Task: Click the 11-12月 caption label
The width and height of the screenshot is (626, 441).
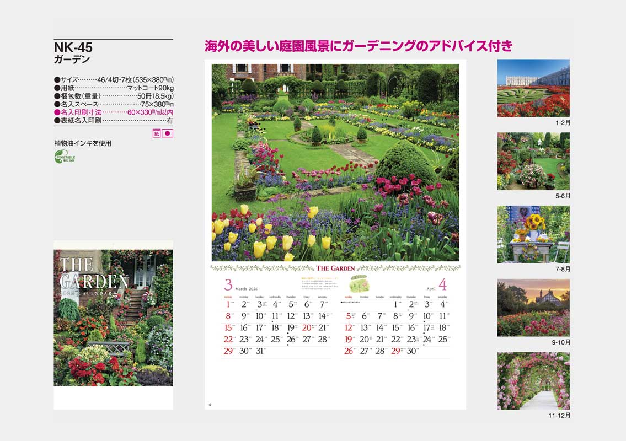Action: point(559,416)
